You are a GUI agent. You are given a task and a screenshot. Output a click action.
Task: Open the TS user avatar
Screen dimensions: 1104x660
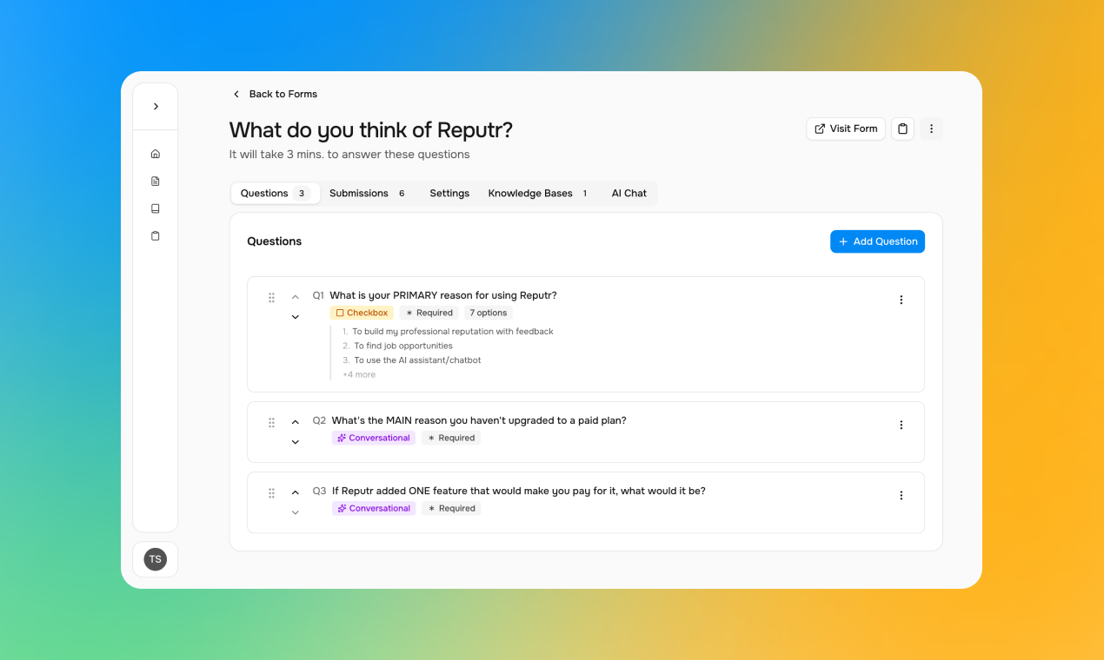[155, 559]
